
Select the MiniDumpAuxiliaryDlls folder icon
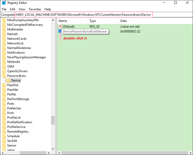[x=4, y=20]
